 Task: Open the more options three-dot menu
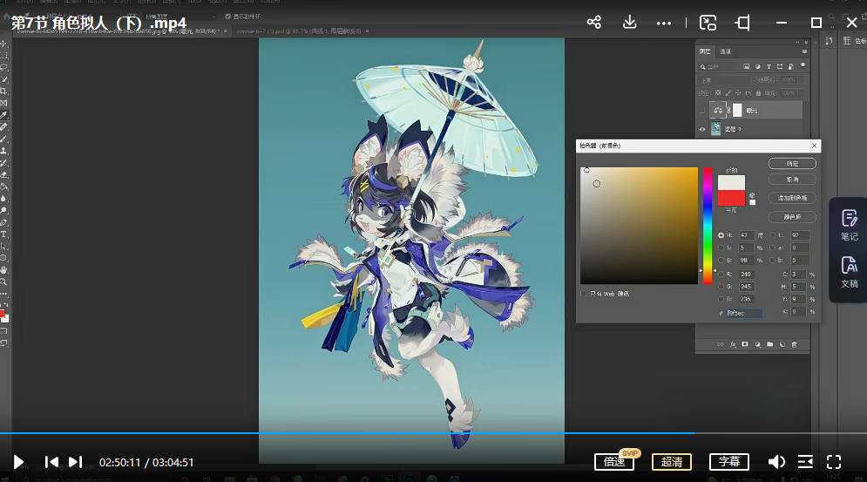[665, 23]
